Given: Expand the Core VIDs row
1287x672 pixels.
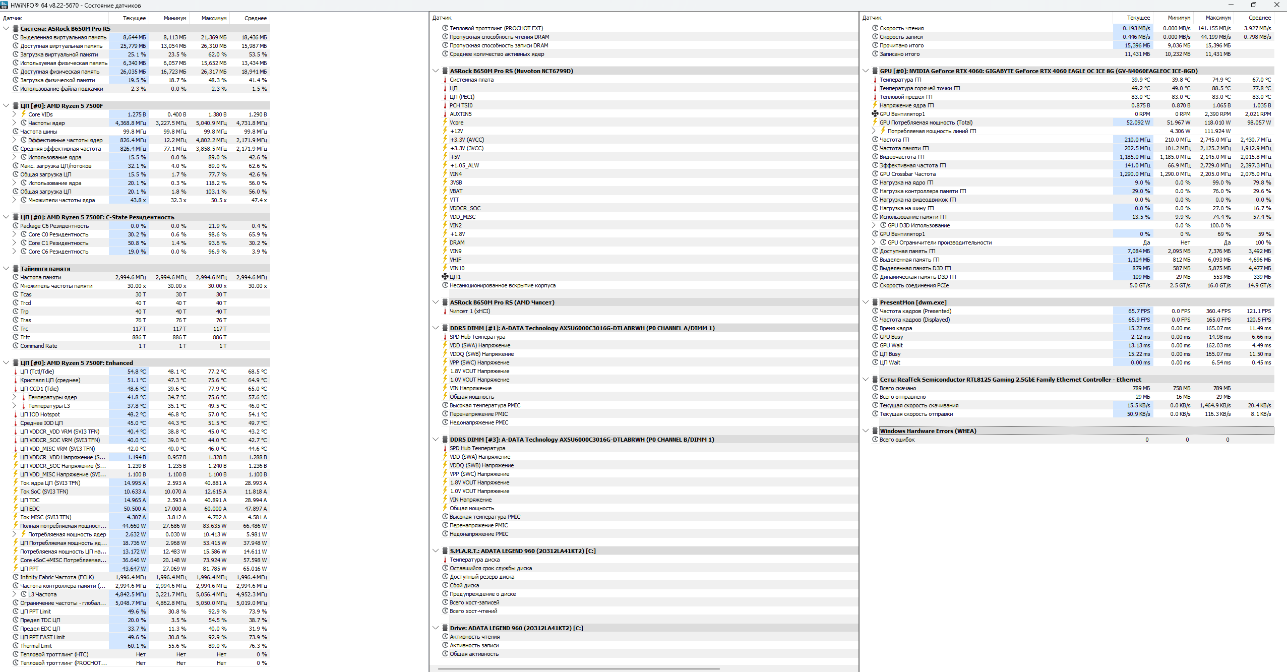Looking at the screenshot, I should (14, 114).
